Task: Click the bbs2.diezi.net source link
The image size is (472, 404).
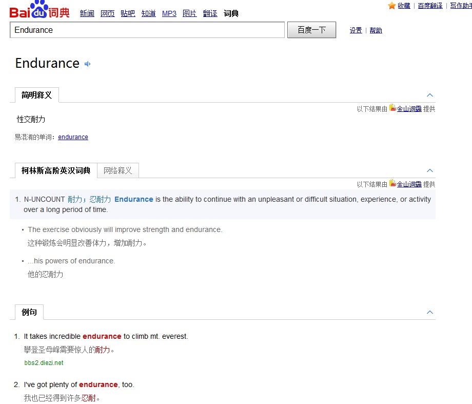Action: pos(44,363)
